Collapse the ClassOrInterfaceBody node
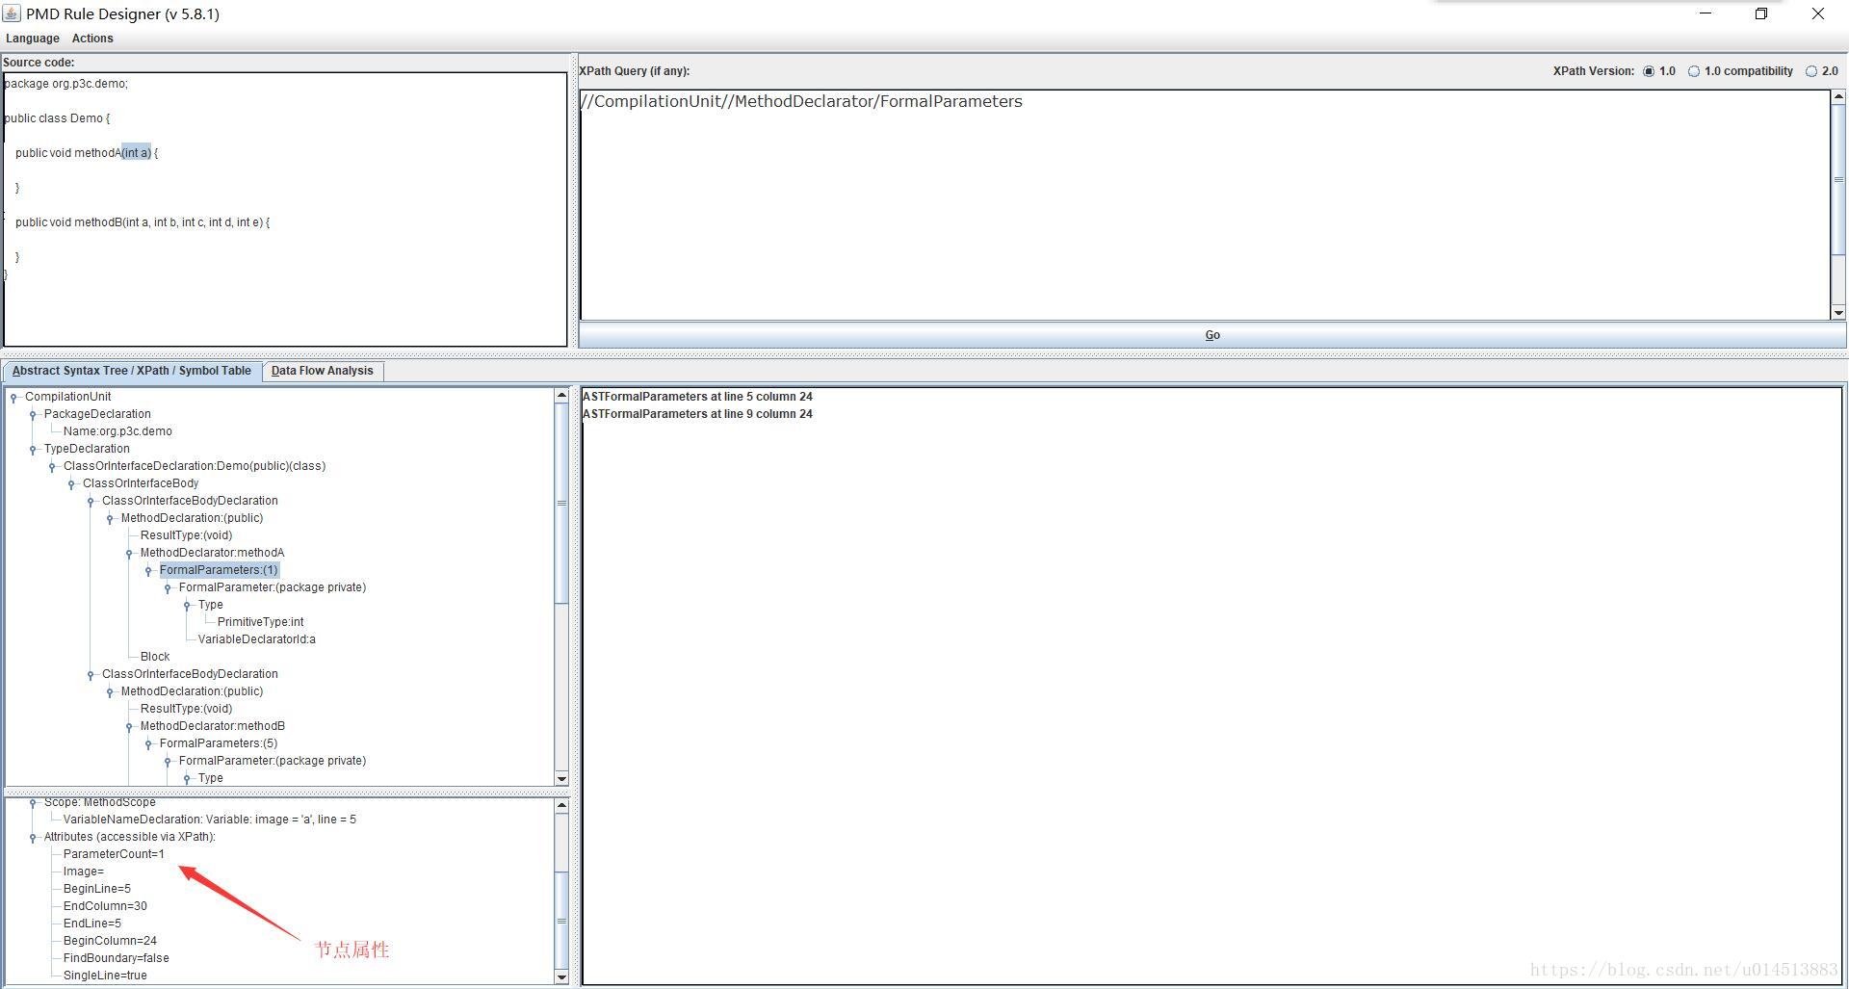Viewport: 1849px width, 989px height. (x=71, y=484)
